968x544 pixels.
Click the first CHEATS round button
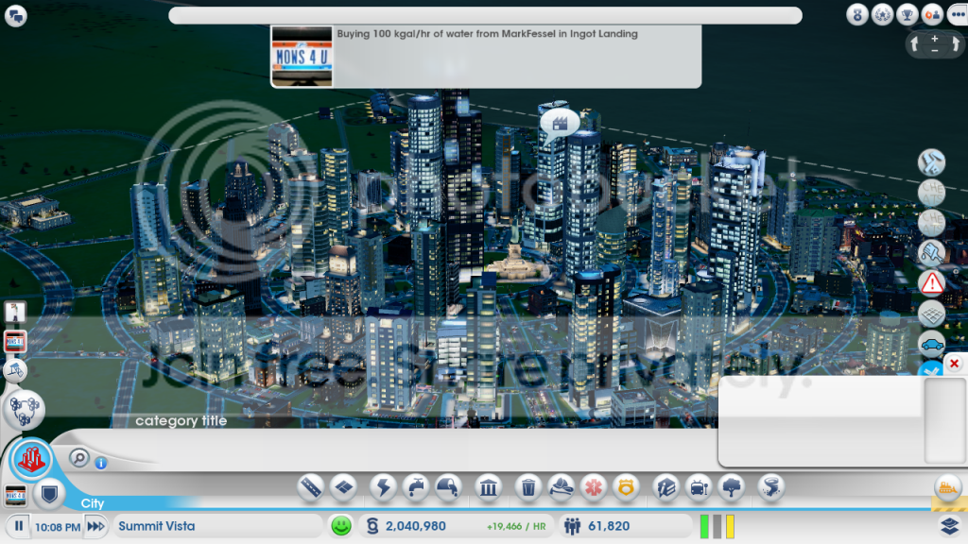[931, 193]
